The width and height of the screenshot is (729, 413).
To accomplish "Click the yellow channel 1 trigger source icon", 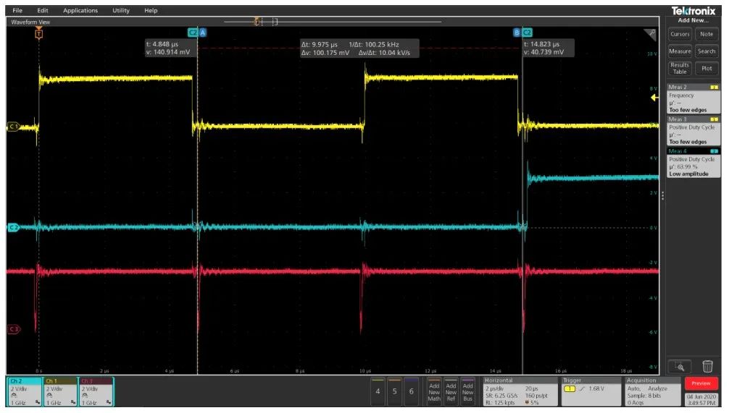I will pos(570,389).
